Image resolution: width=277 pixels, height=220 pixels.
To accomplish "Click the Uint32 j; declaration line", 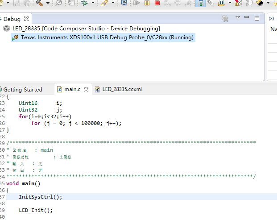I will pos(40,110).
